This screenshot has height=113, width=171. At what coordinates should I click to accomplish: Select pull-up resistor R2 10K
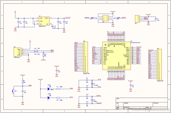[x=23, y=82]
